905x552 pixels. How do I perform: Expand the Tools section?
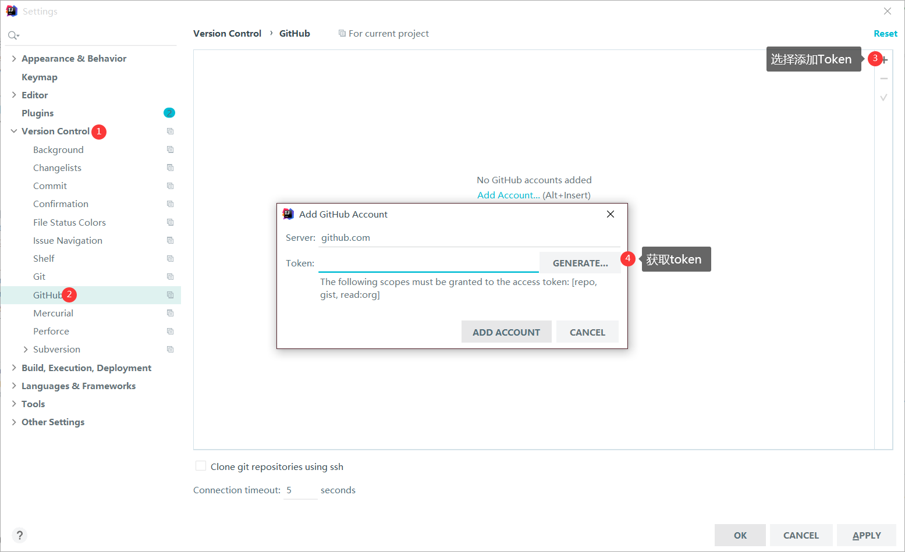click(x=14, y=404)
